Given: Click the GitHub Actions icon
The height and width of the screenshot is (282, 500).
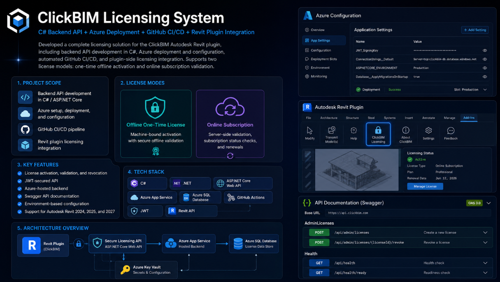Looking at the screenshot, I should (x=231, y=198).
